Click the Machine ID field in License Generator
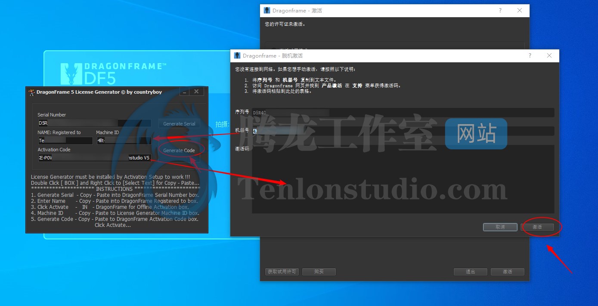Image resolution: width=598 pixels, height=306 pixels. [124, 141]
